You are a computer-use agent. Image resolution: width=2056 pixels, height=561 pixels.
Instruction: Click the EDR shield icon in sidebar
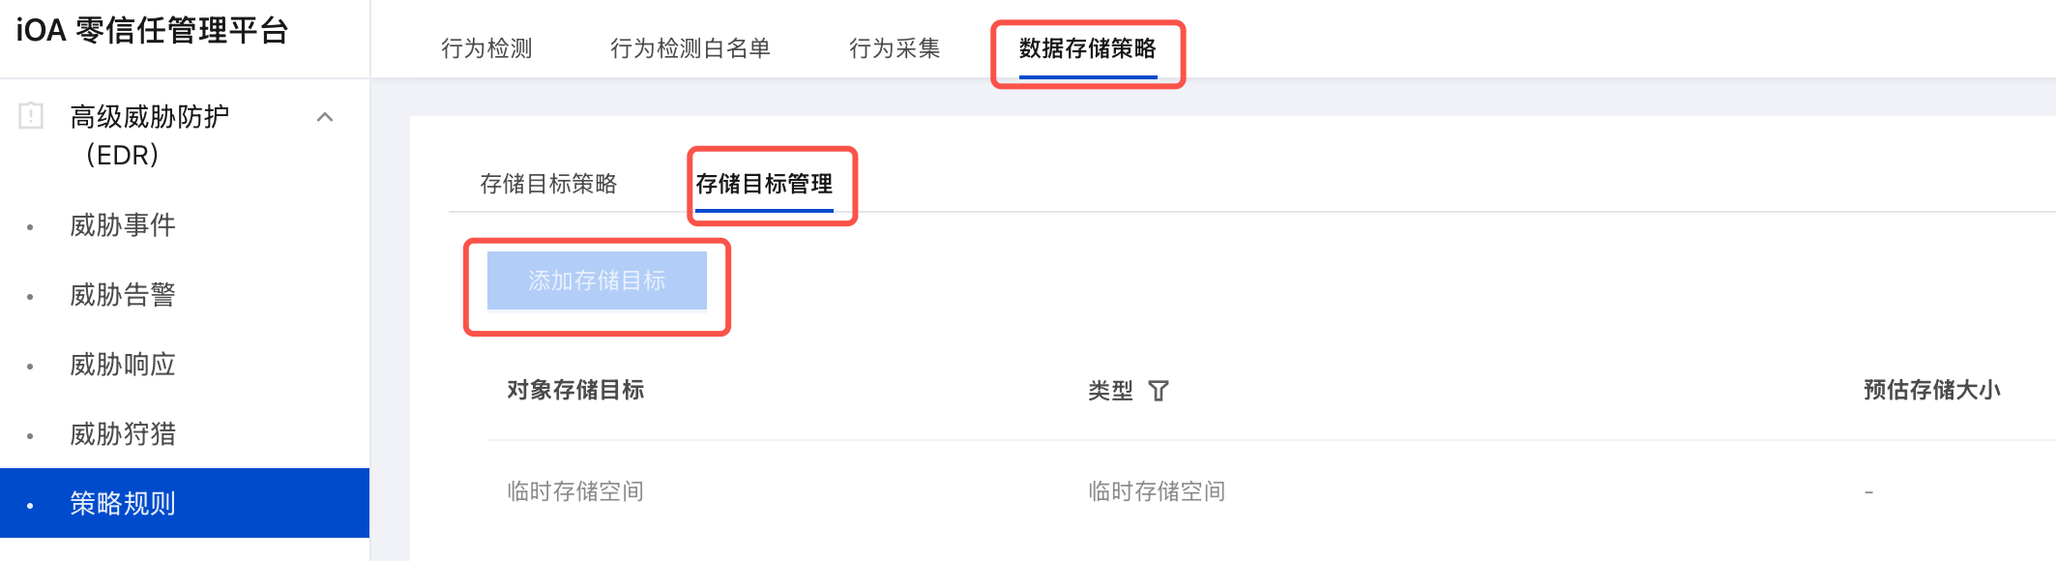coord(31,116)
